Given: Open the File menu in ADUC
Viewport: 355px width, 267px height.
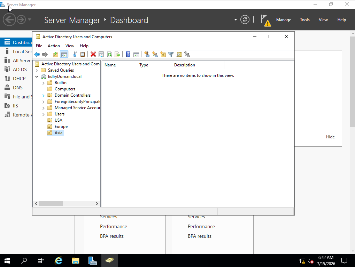Looking at the screenshot, I should 39,46.
